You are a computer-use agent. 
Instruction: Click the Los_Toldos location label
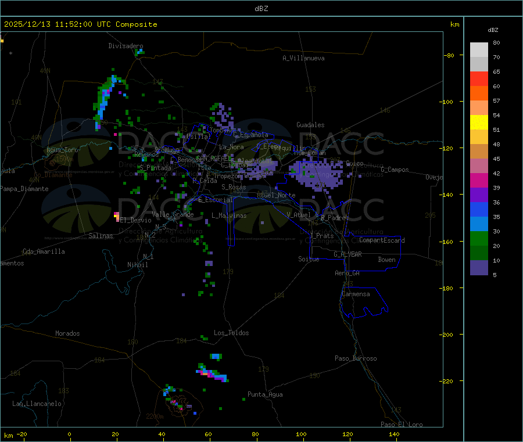coord(231,333)
